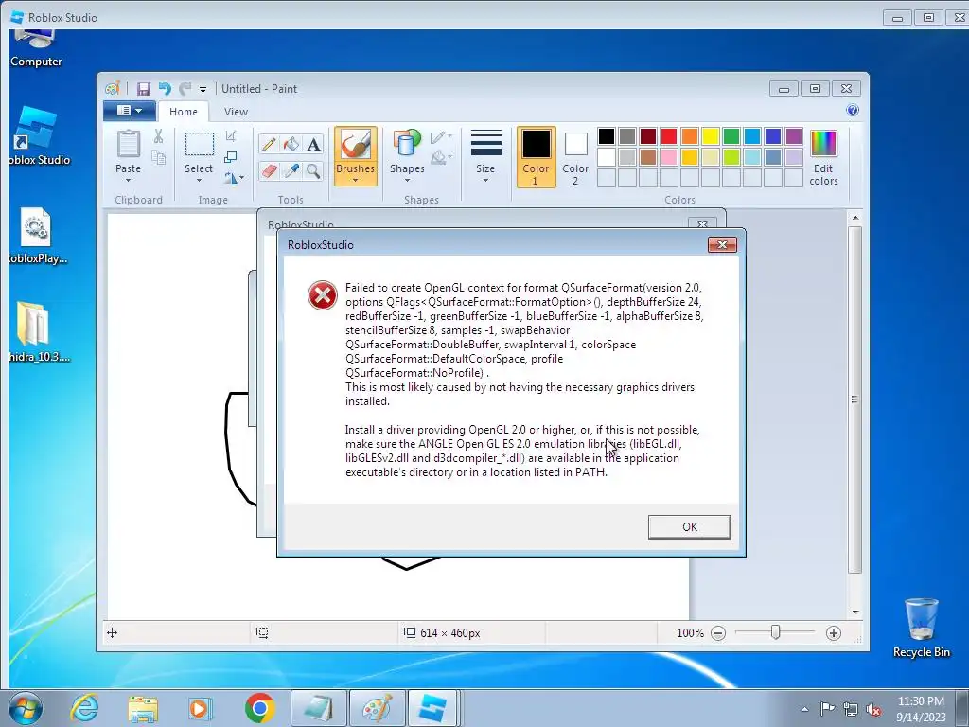Viewport: 969px width, 727px height.
Task: Select the Color picker eyedropper tool
Action: pyautogui.click(x=291, y=170)
